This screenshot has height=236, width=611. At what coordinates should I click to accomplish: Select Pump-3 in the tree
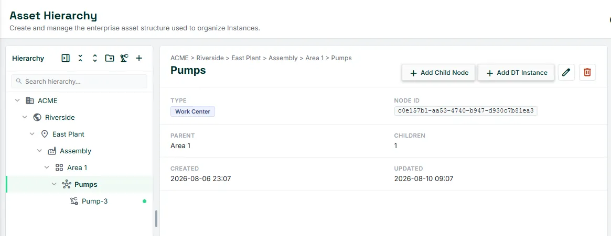(95, 201)
